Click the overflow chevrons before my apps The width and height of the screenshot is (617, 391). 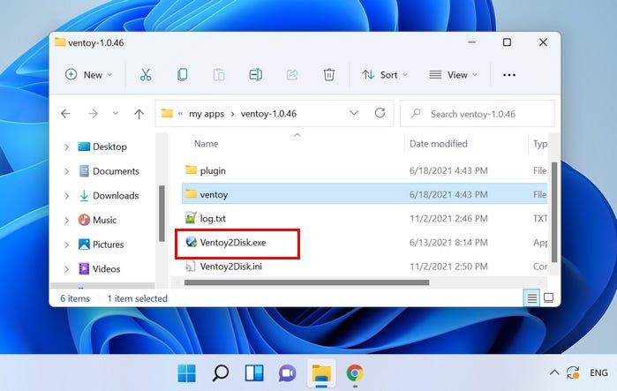tap(181, 114)
